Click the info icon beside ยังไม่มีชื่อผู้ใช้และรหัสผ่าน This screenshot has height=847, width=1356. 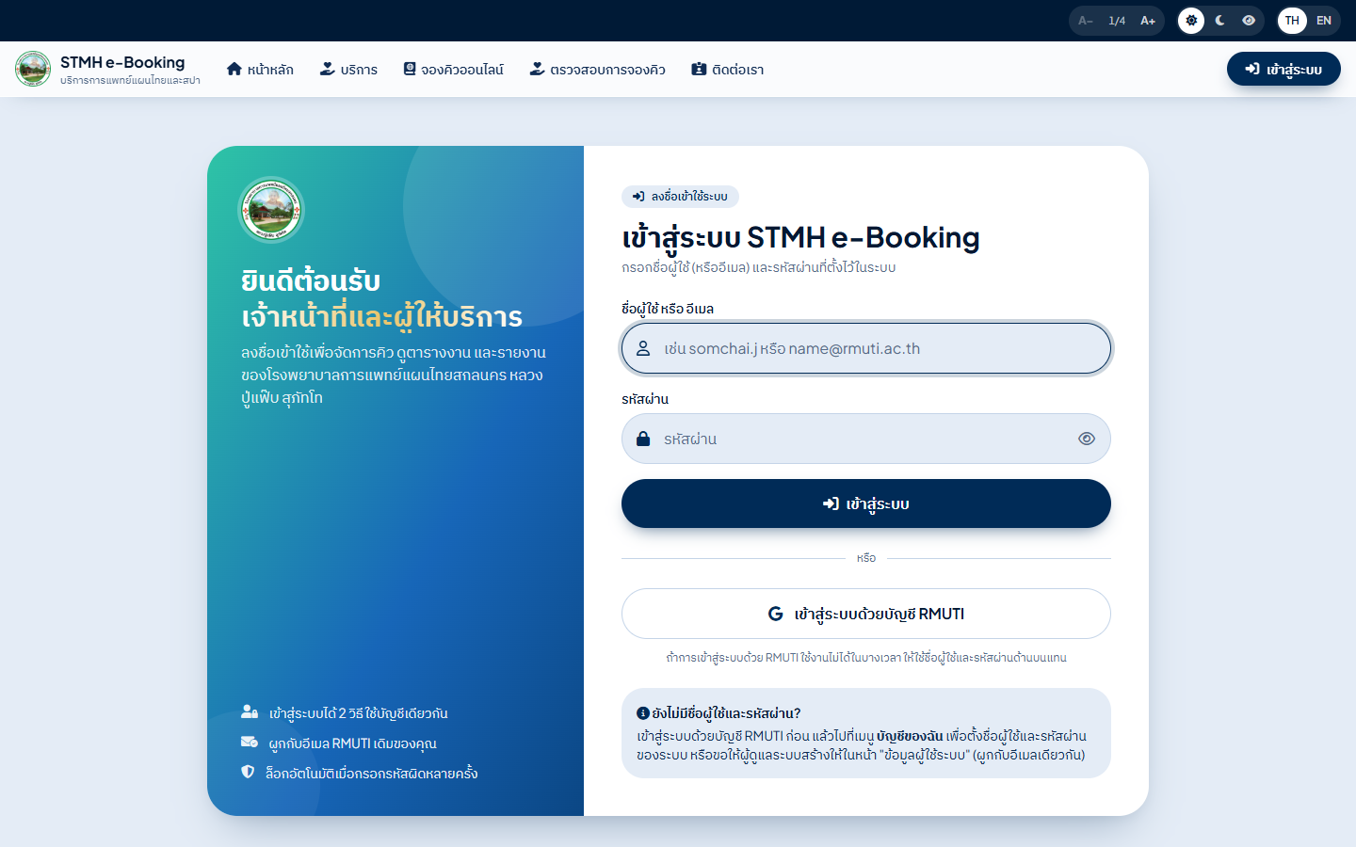643,713
